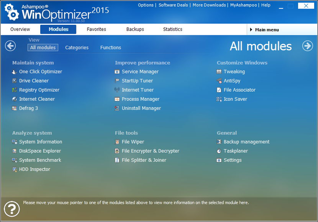318x222 pixels.
Task: Open Taskplaner module label
Action: coord(236,151)
